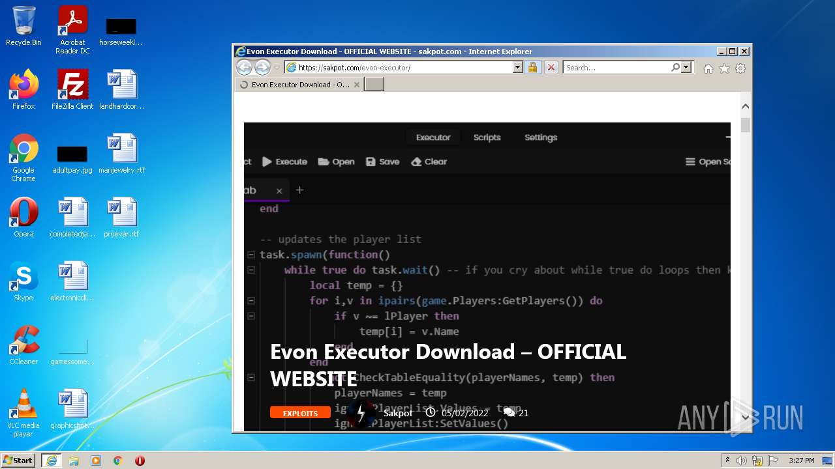Open Windows Explorer from taskbar
Viewport: 835px width, 469px height.
coord(74,461)
